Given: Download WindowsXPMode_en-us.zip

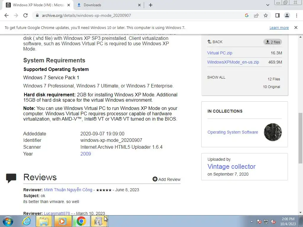Looking at the screenshot, I should pos(233,62).
